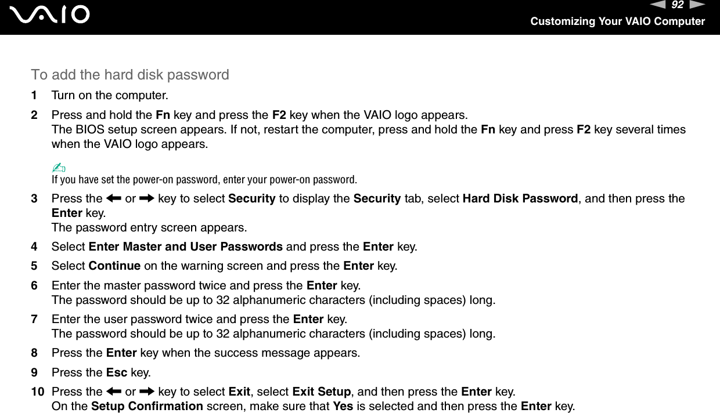Click the bold 'Setup Confirmation' text
Image resolution: width=720 pixels, height=413 pixels.
[x=147, y=406]
